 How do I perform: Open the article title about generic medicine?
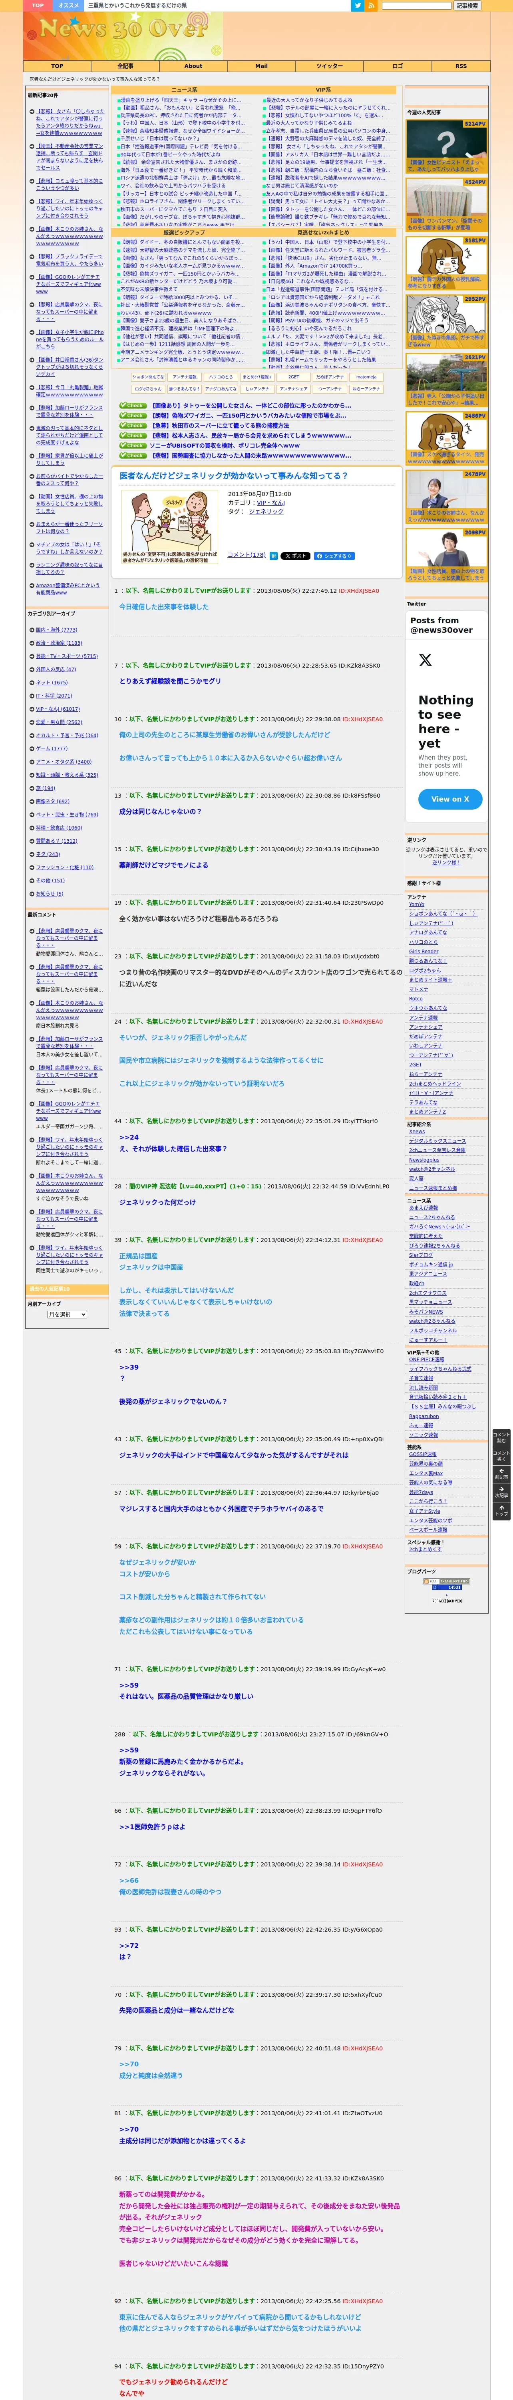(x=234, y=475)
